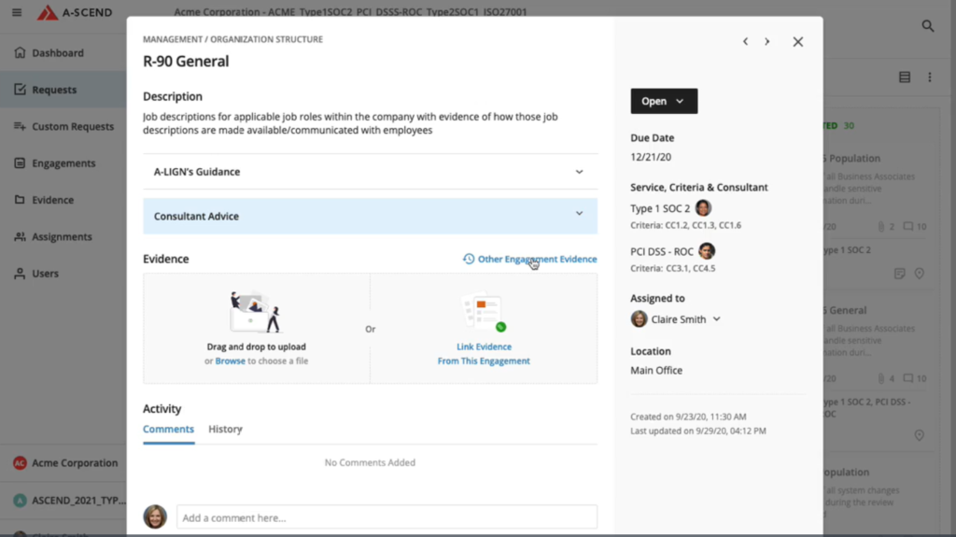Click Criteria: CC3.1, CC4.5 text
Image resolution: width=956 pixels, height=537 pixels.
click(673, 268)
